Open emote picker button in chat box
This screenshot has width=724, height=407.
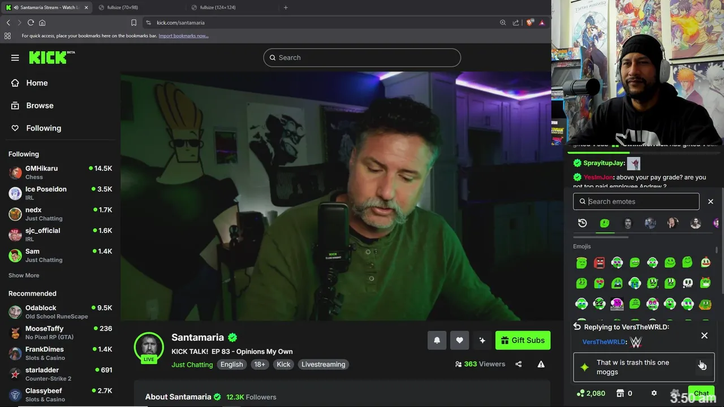coord(702,366)
